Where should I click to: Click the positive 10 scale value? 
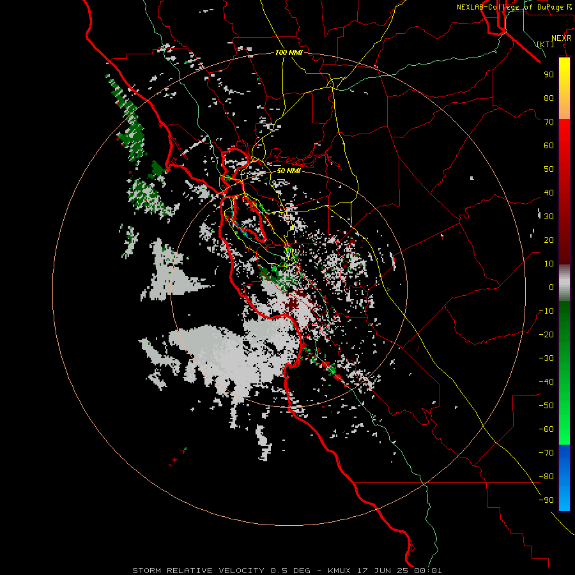point(549,264)
